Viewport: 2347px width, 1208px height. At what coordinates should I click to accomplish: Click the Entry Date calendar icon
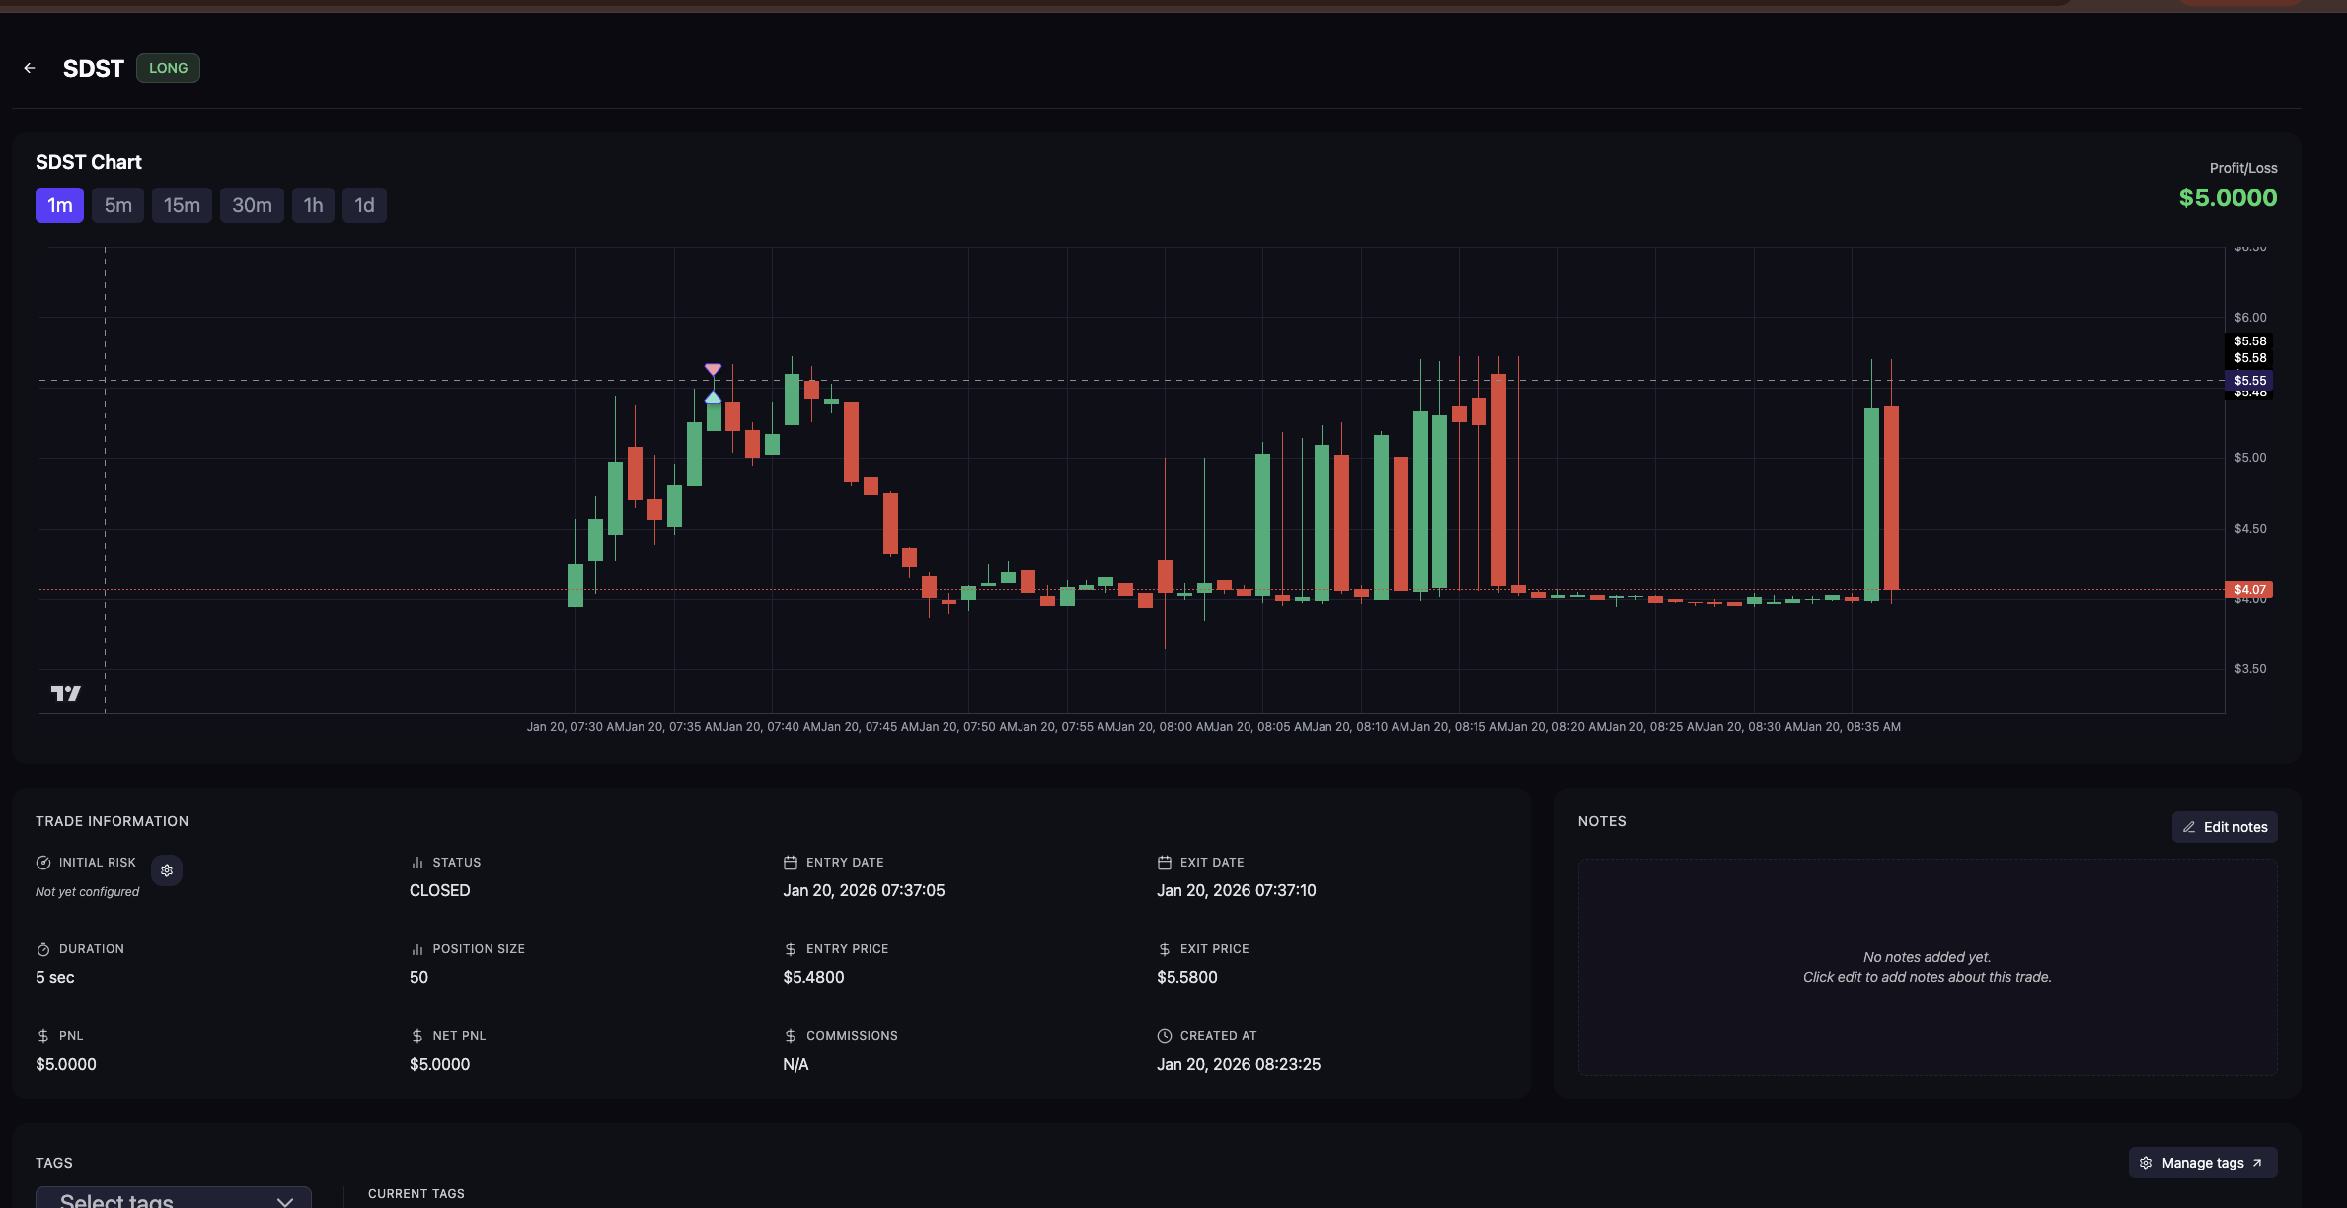(790, 863)
